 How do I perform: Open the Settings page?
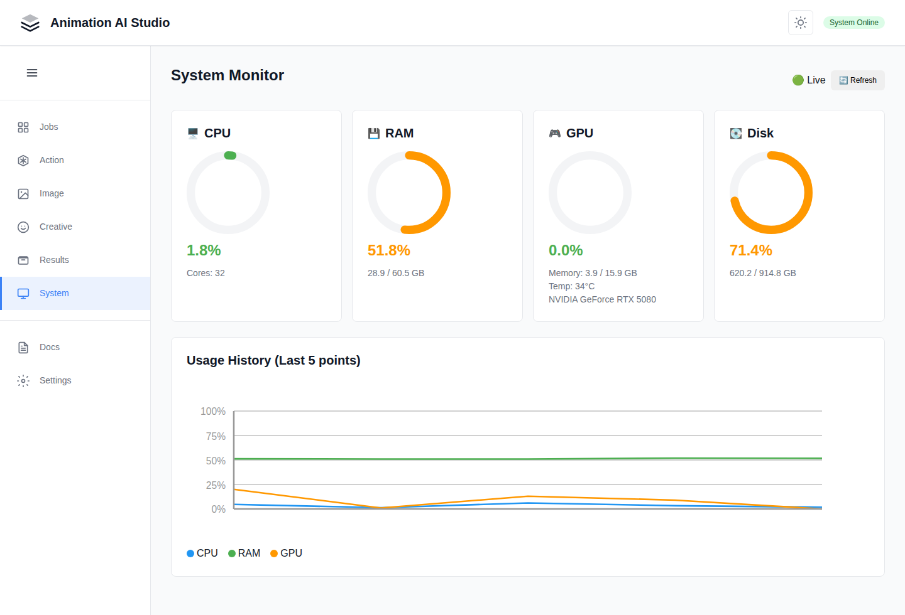click(x=75, y=380)
